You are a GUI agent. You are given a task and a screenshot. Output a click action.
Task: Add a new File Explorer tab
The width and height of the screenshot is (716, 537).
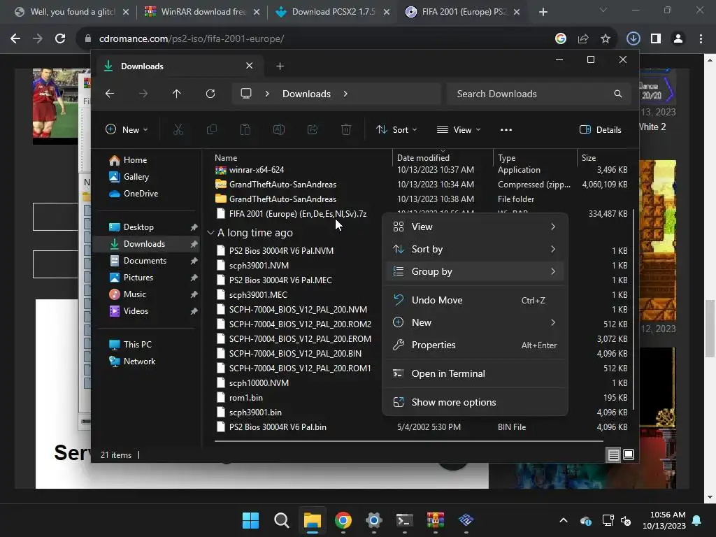tap(280, 66)
